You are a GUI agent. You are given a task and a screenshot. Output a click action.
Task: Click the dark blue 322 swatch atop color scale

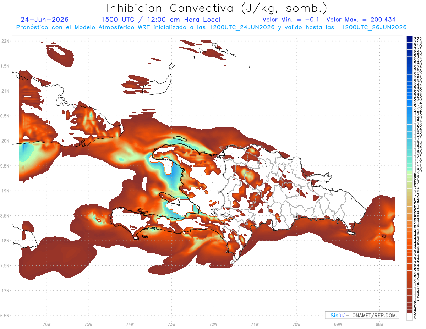pyautogui.click(x=409, y=37)
